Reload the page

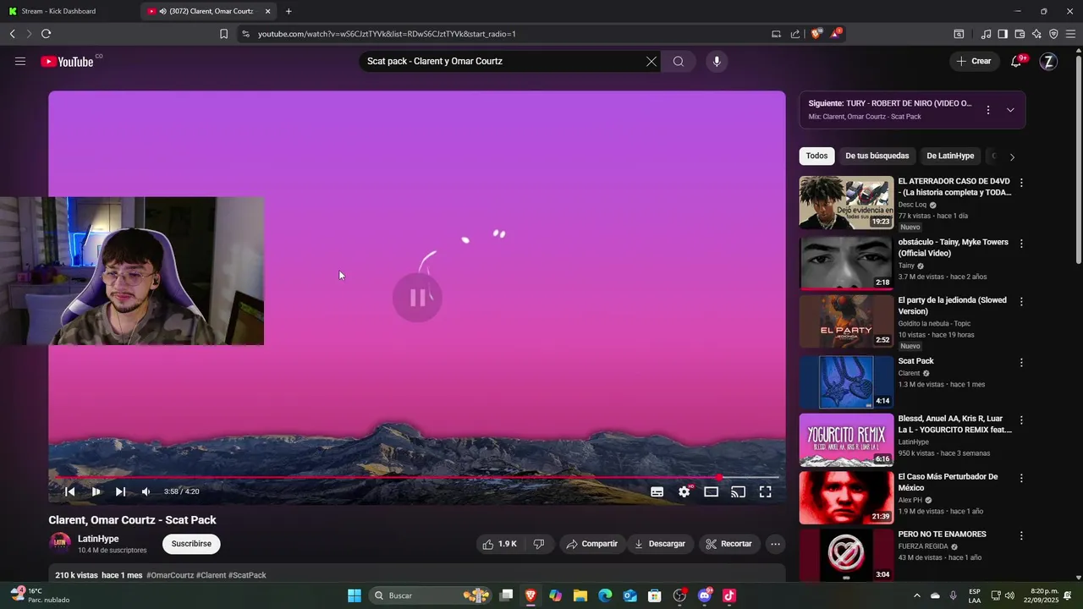46,34
